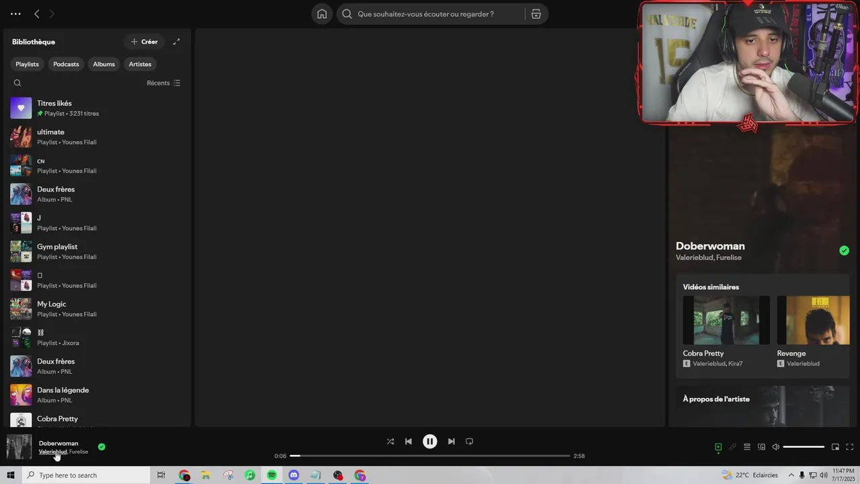Screen dimensions: 860x484
Task: Open the Gym playlist
Action: click(96, 251)
